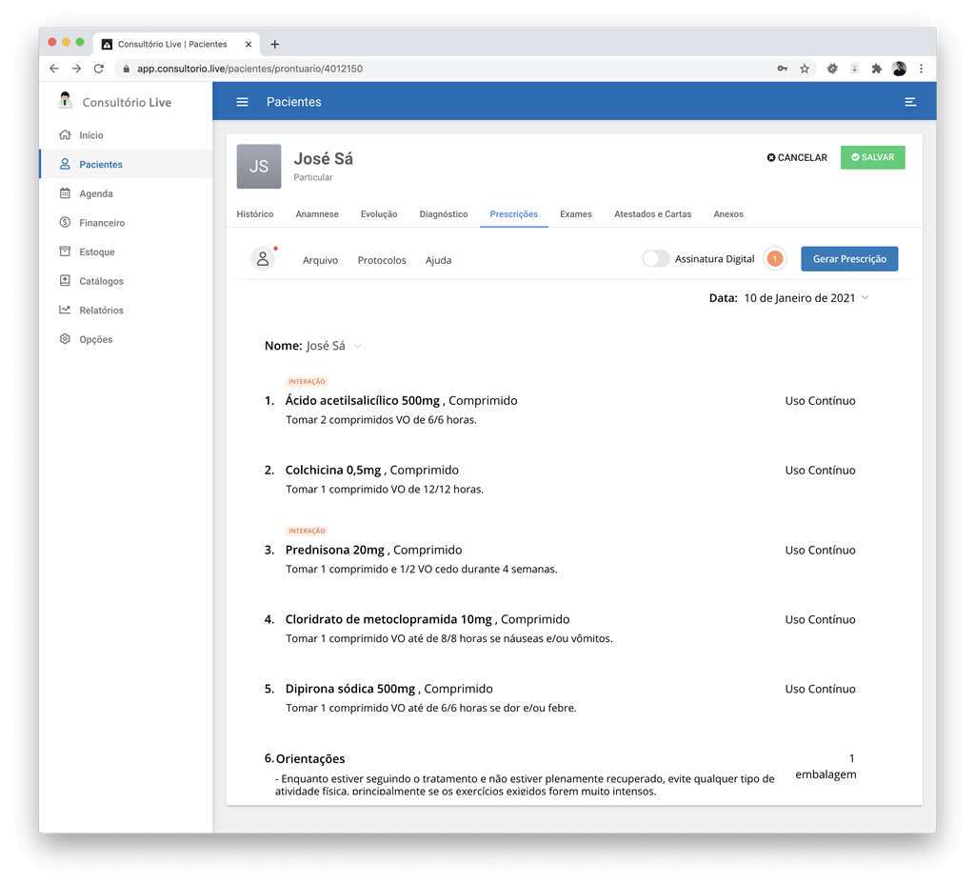Click the Consultório Live doctor logo
Screen dimensions: 975x884
[66, 100]
